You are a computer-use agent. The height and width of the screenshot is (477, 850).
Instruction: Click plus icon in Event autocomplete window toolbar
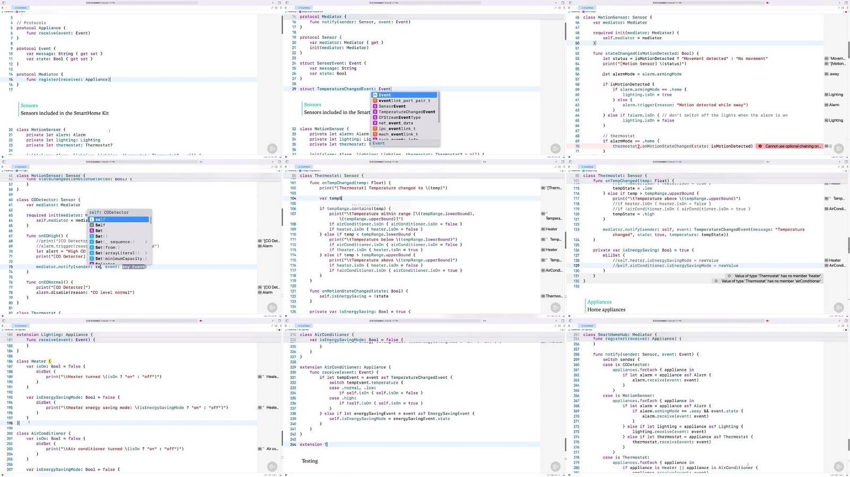pos(556,3)
